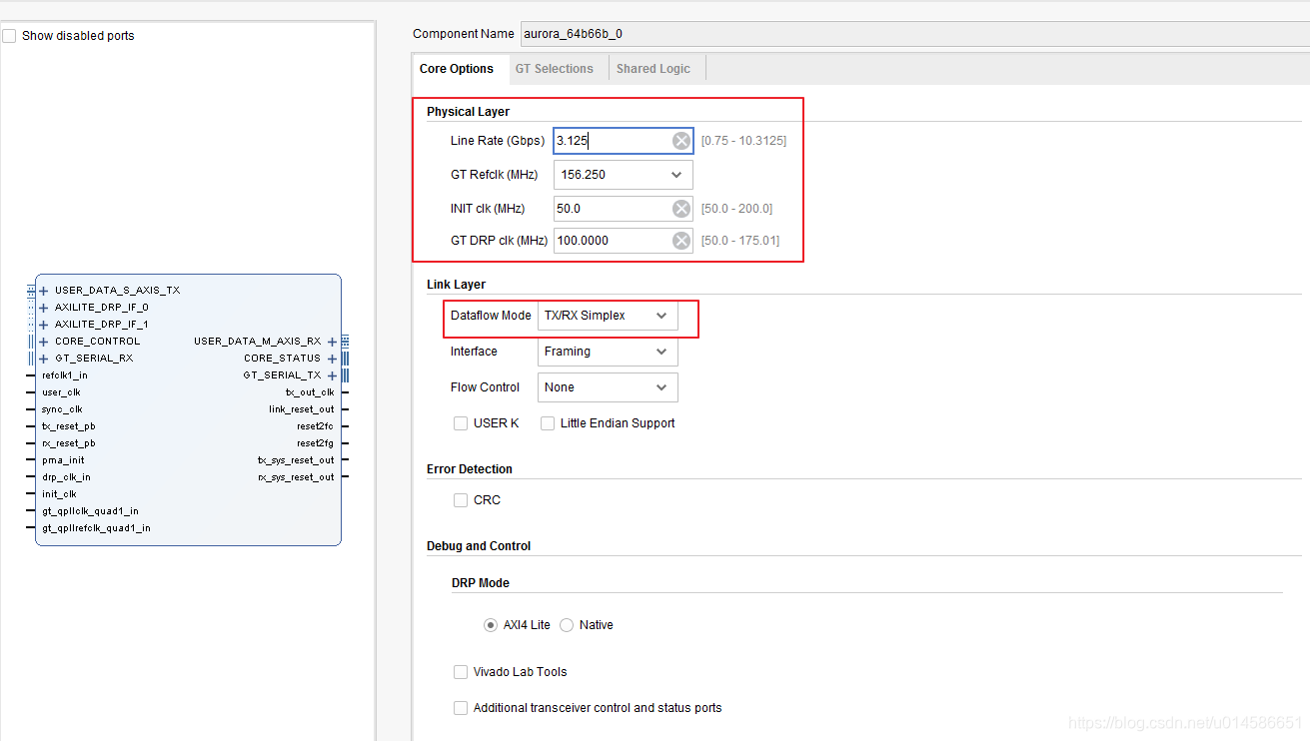Expand the GT_SERIAL_RX port
Image resolution: width=1310 pixels, height=741 pixels.
44,359
